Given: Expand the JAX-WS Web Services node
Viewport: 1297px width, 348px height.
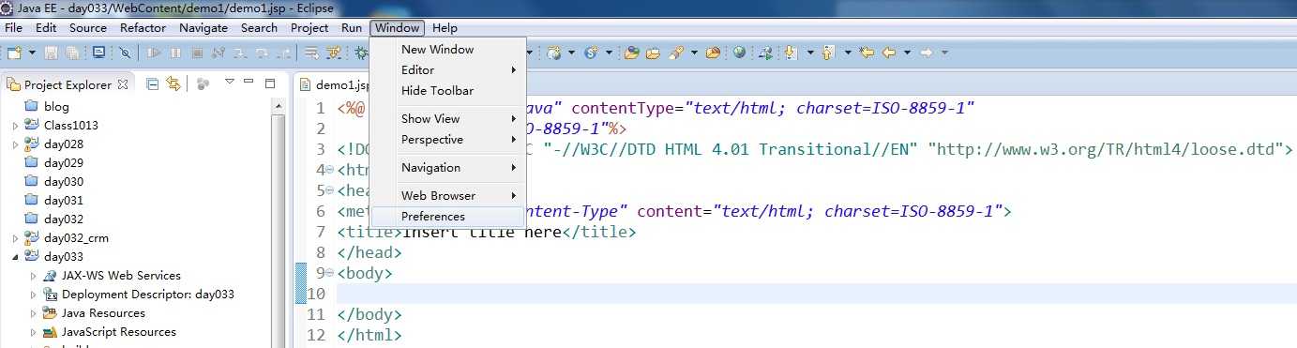Looking at the screenshot, I should (34, 276).
